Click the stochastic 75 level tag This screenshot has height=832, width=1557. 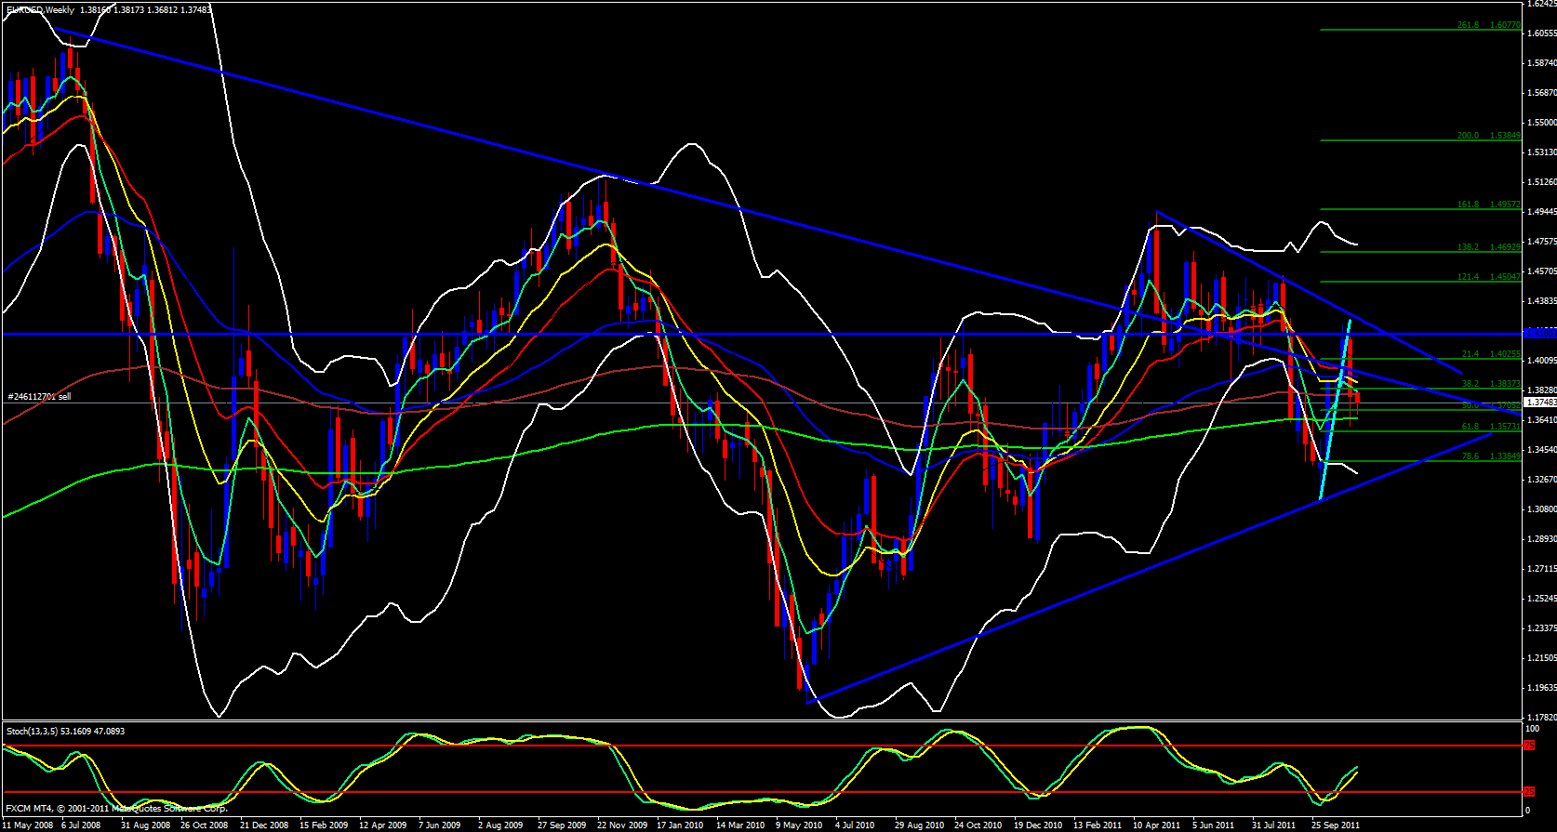pos(1530,746)
